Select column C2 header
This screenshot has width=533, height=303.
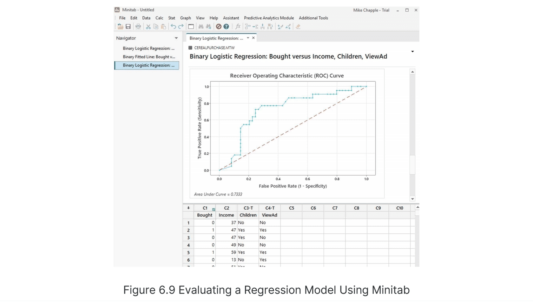tap(227, 208)
